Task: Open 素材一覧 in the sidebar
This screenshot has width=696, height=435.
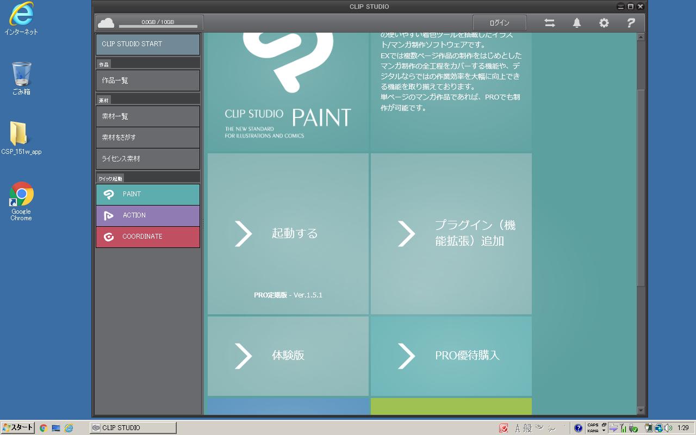Action: pos(148,116)
